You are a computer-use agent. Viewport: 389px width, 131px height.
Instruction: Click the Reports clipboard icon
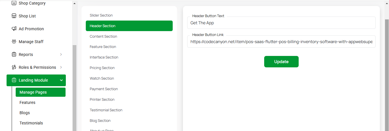(14, 55)
